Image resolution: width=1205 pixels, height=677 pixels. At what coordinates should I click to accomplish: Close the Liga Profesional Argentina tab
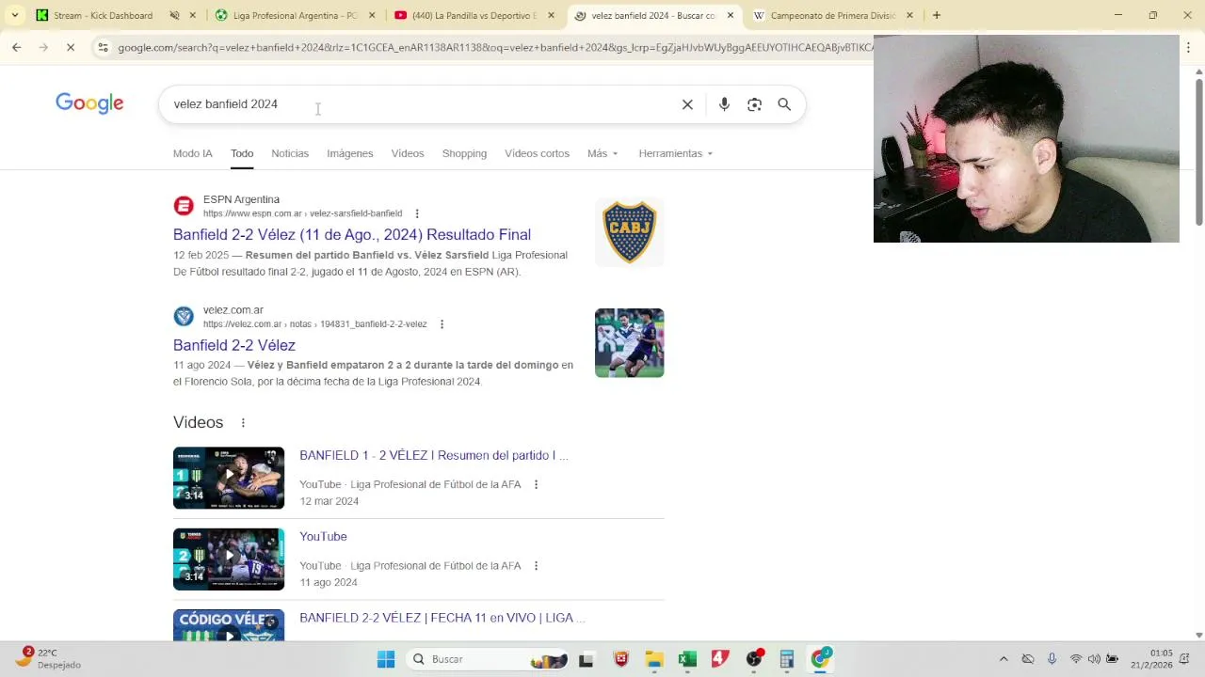[x=372, y=15]
